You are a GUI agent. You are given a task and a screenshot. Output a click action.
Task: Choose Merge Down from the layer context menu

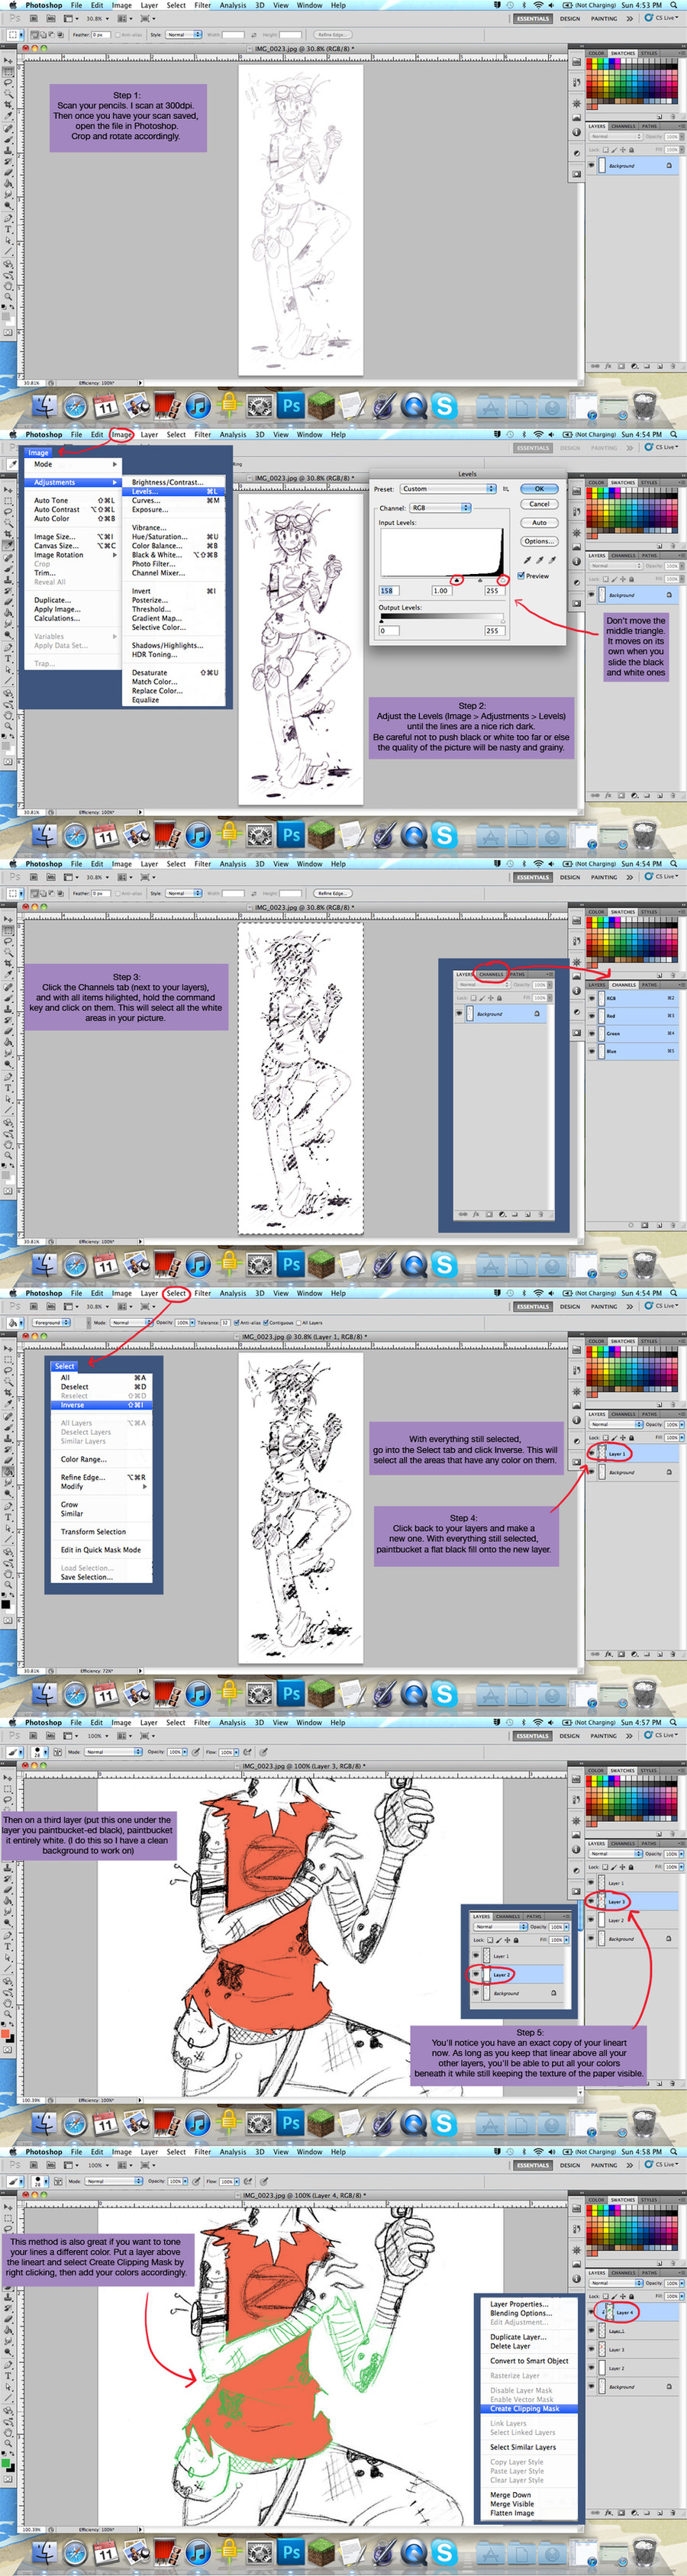point(529,2495)
